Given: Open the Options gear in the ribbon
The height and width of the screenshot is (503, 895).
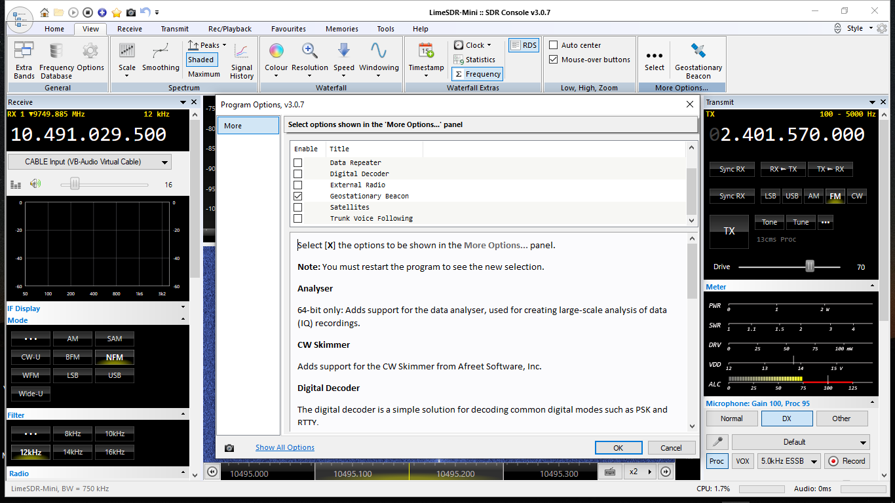Looking at the screenshot, I should coord(90,57).
